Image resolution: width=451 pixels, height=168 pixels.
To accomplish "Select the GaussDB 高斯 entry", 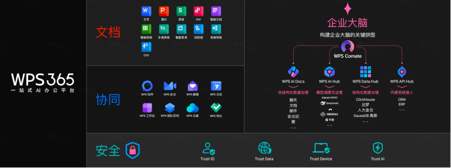I will pyautogui.click(x=366, y=116).
